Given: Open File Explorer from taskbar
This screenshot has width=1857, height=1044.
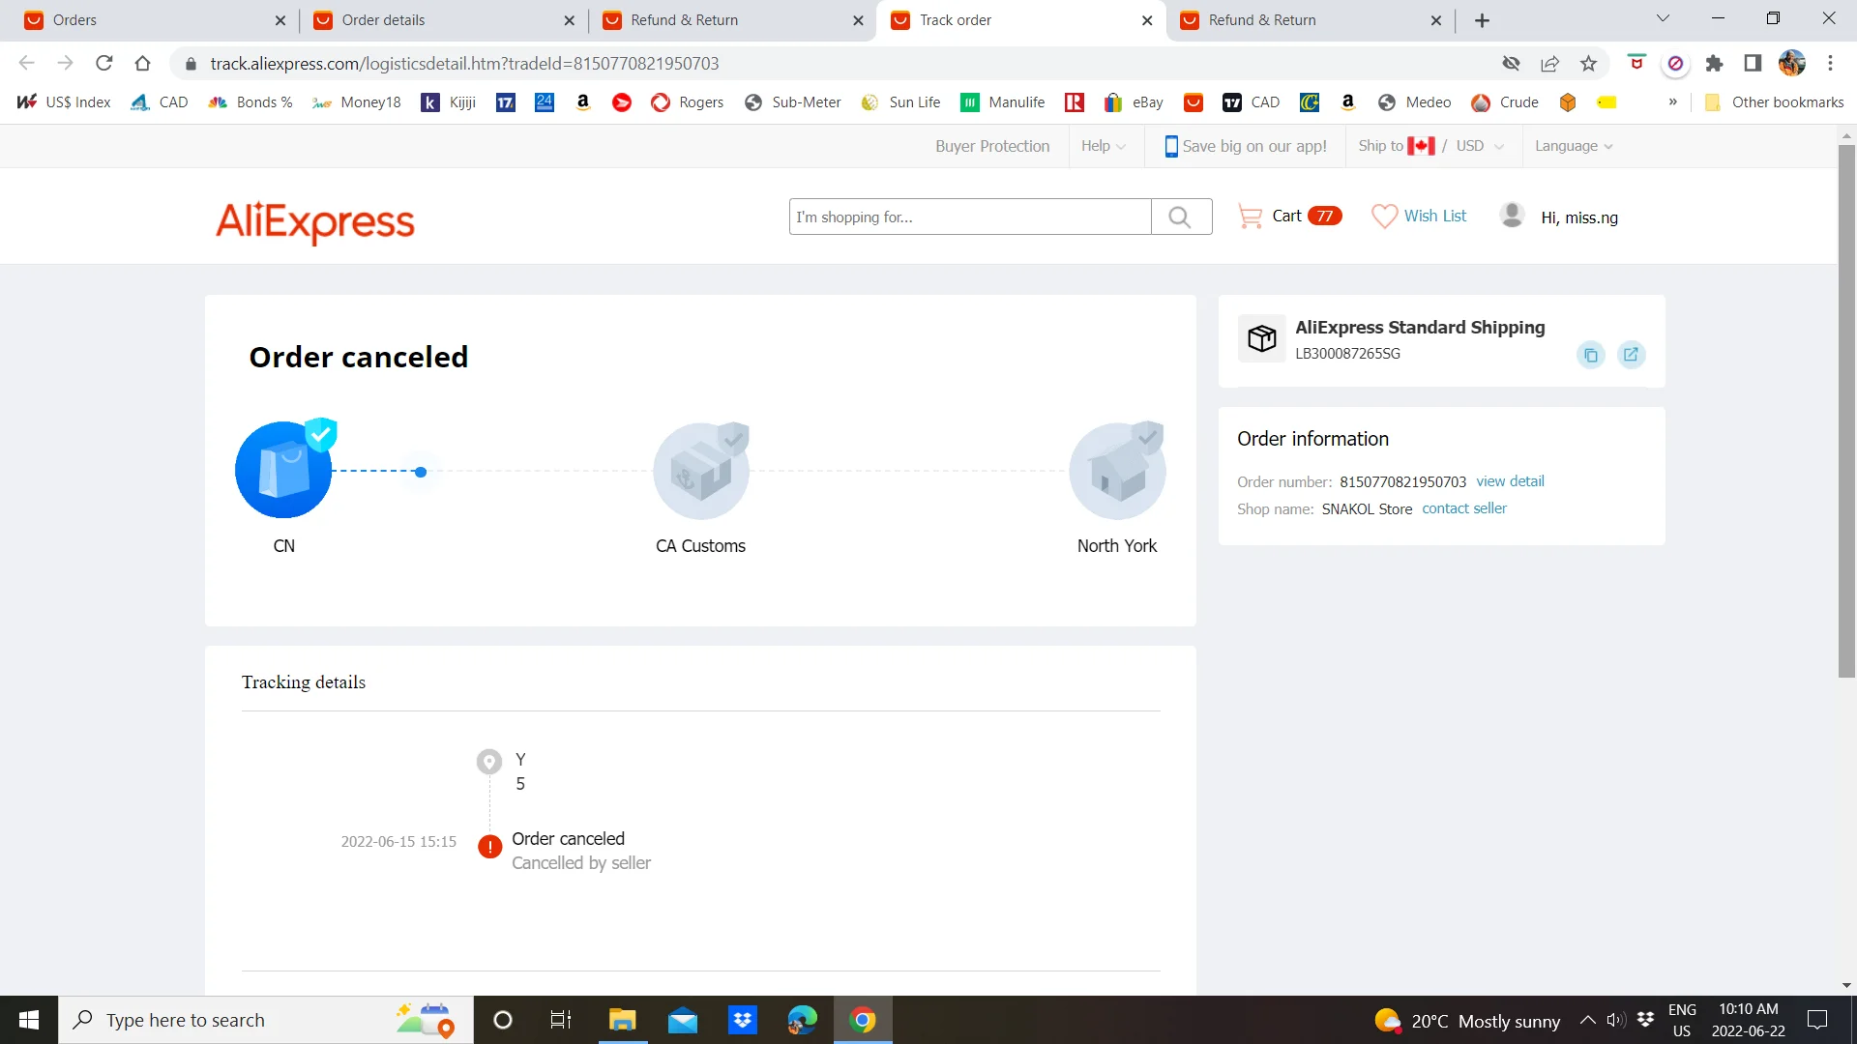Looking at the screenshot, I should click(622, 1020).
